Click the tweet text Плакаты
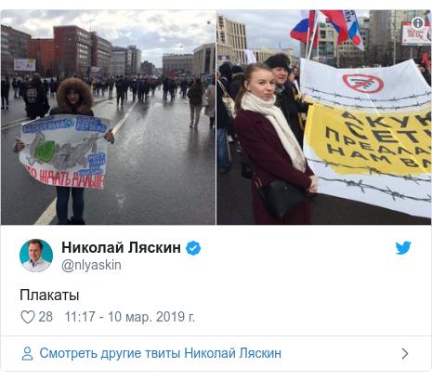The height and width of the screenshot is (381, 432). [49, 295]
